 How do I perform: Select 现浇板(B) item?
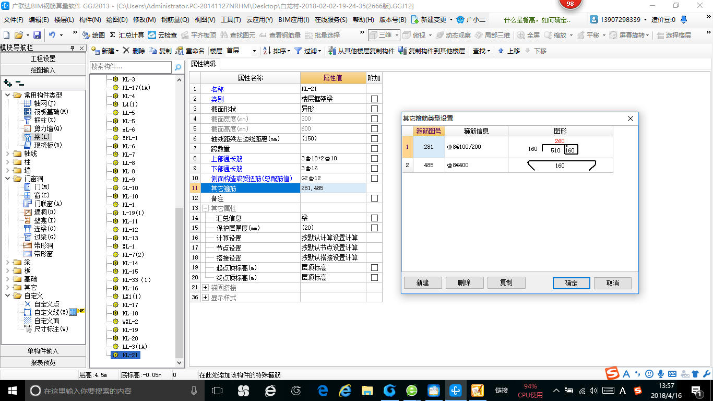coord(43,145)
